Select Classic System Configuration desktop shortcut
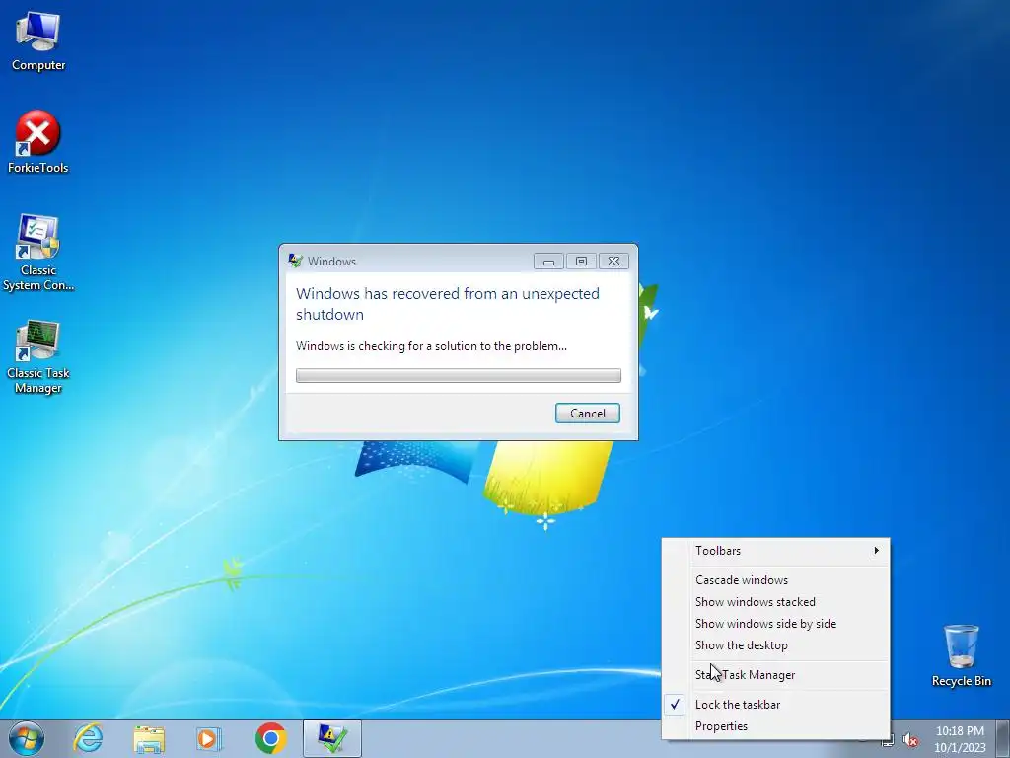The image size is (1010, 758). [38, 253]
